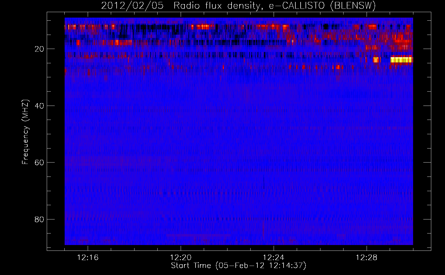445x275 pixels.
Task: Click the 20 MHz frequency tick label
Action: (x=39, y=49)
